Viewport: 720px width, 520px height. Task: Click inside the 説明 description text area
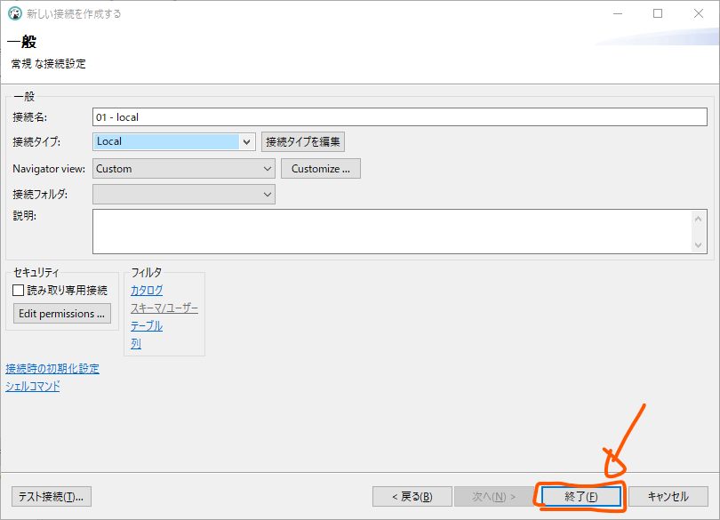(392, 231)
